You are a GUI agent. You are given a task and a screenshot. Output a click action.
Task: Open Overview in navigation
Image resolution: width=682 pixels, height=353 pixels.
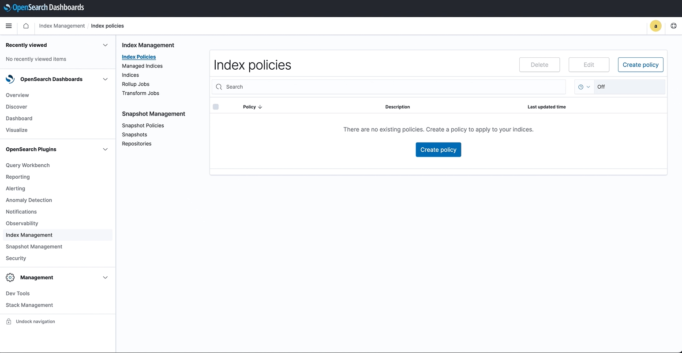click(17, 95)
